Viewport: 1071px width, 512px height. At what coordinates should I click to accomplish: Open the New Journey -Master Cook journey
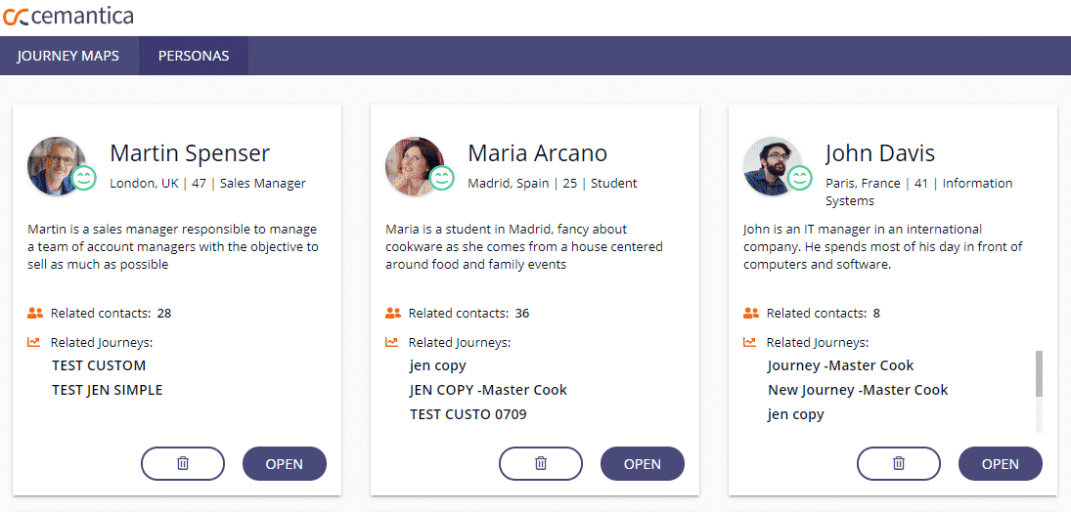(x=858, y=390)
